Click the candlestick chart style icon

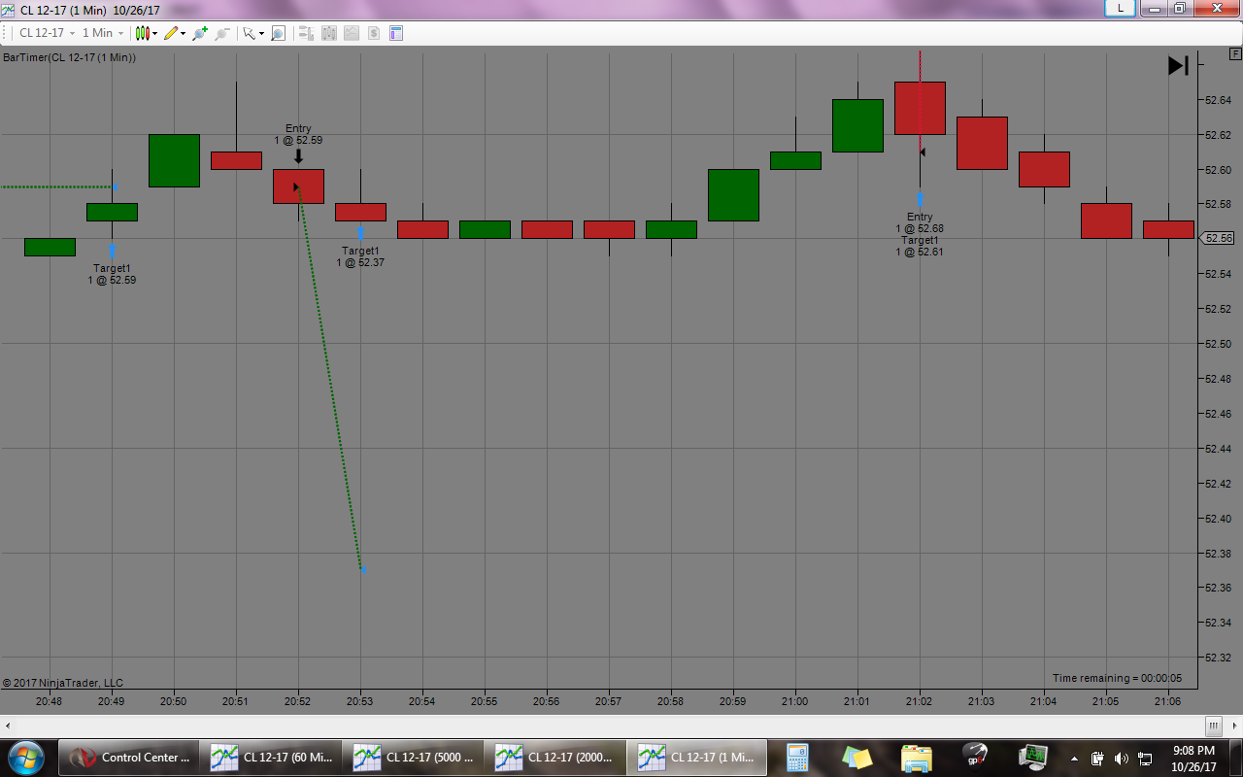[x=143, y=33]
